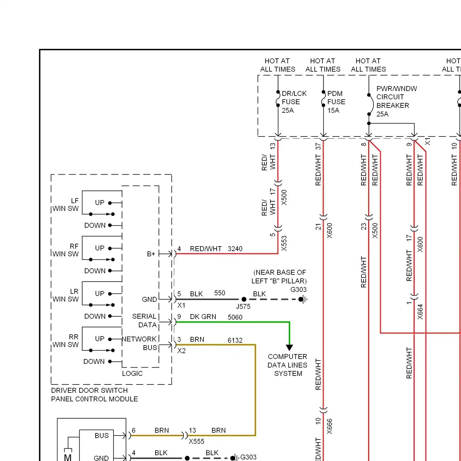Click the J575 splice label
The height and width of the screenshot is (461, 461).
pos(243,306)
